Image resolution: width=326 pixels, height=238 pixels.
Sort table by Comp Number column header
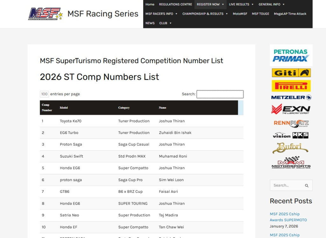coord(47,107)
